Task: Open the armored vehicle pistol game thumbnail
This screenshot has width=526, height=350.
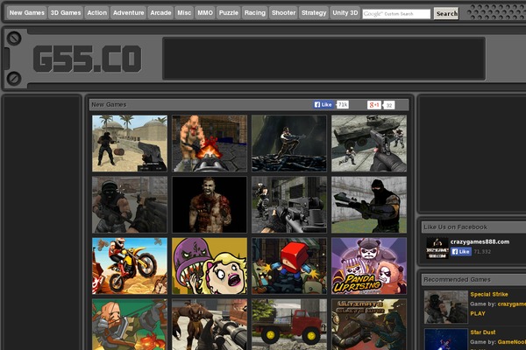Action: (x=369, y=143)
